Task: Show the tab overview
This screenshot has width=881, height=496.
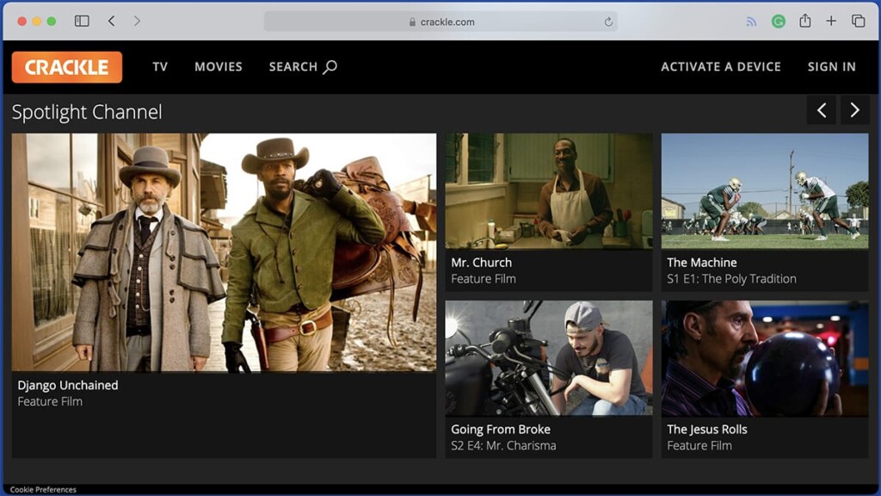Action: (x=858, y=22)
